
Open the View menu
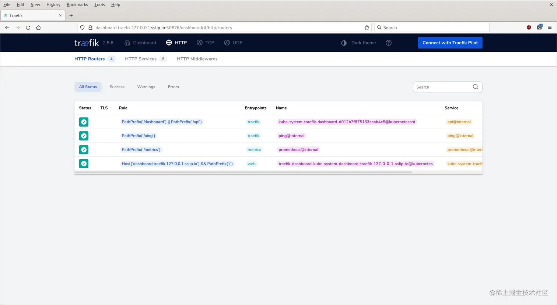pos(35,4)
